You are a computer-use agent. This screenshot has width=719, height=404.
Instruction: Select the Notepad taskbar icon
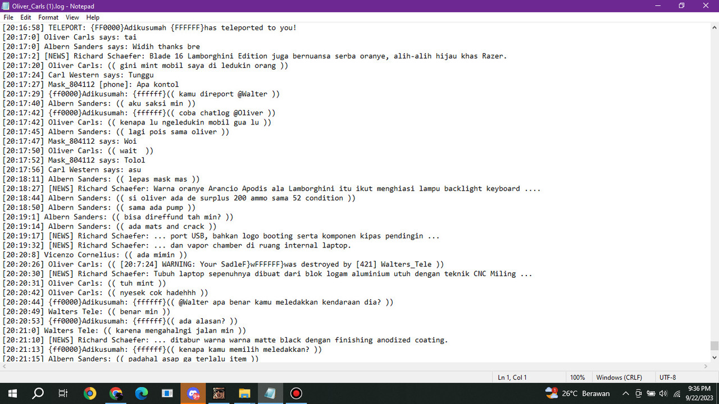(270, 393)
